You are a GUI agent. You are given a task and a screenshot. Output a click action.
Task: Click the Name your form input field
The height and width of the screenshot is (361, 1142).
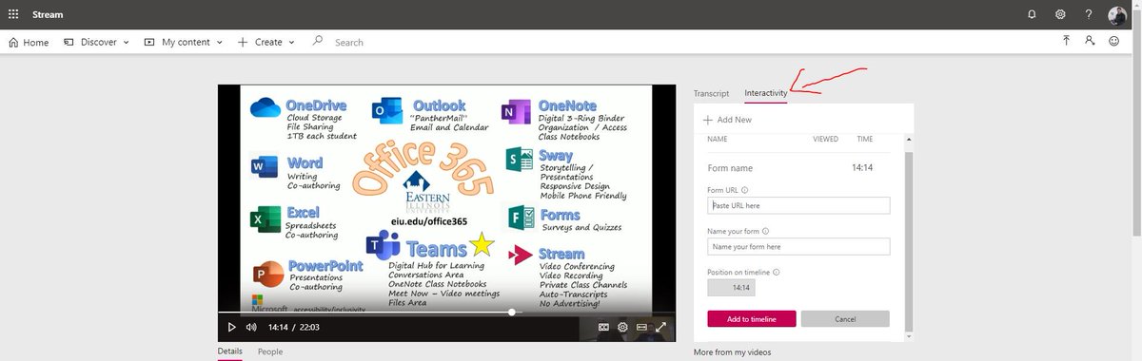(x=798, y=246)
